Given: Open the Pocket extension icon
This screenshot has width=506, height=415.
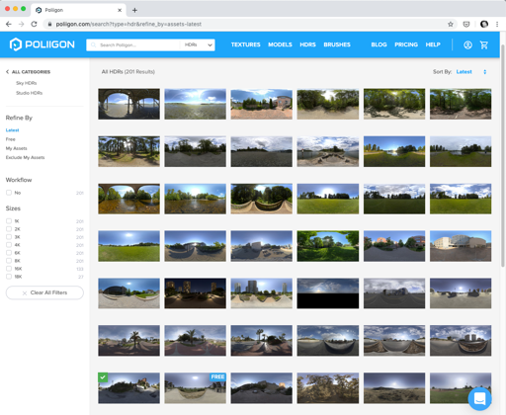Looking at the screenshot, I should (x=466, y=24).
